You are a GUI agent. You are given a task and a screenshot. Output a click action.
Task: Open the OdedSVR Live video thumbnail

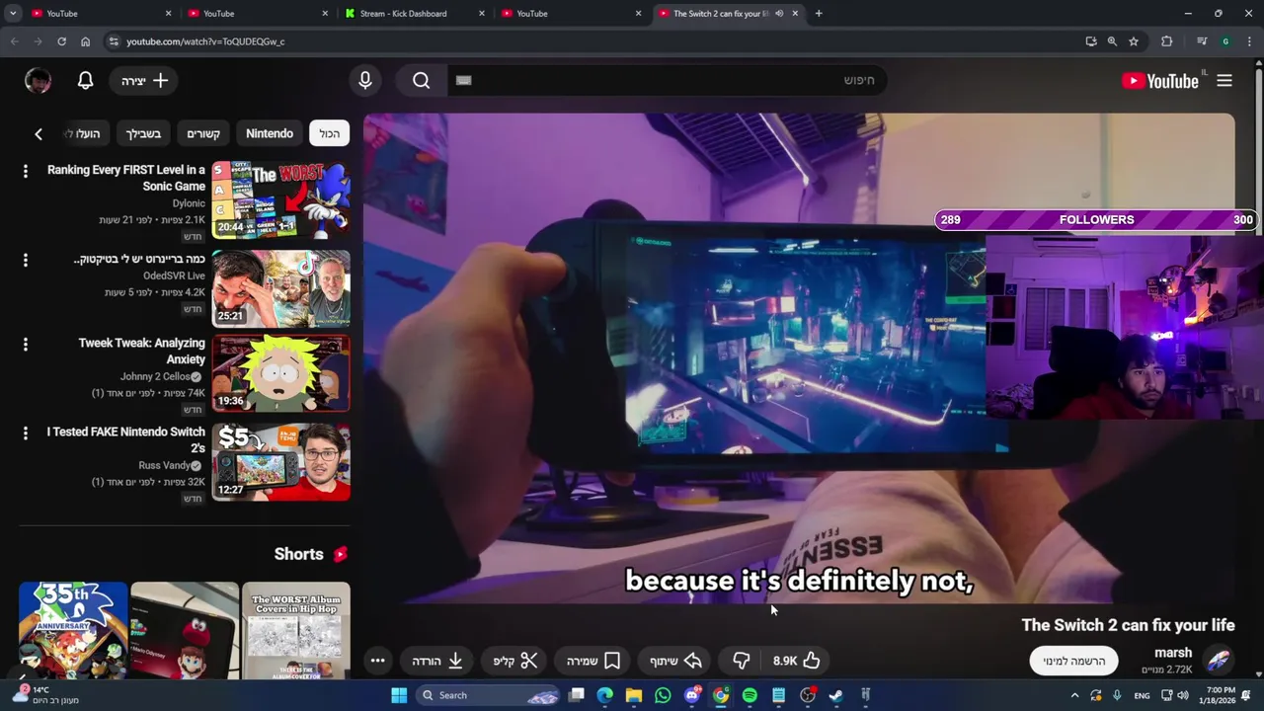pos(281,288)
